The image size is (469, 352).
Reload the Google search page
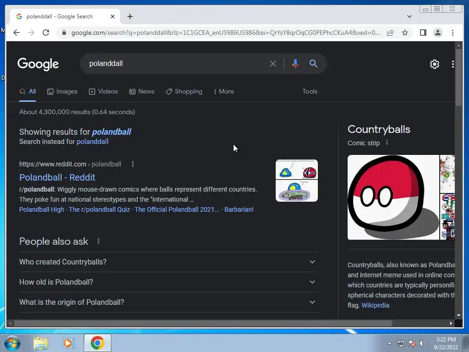point(46,33)
